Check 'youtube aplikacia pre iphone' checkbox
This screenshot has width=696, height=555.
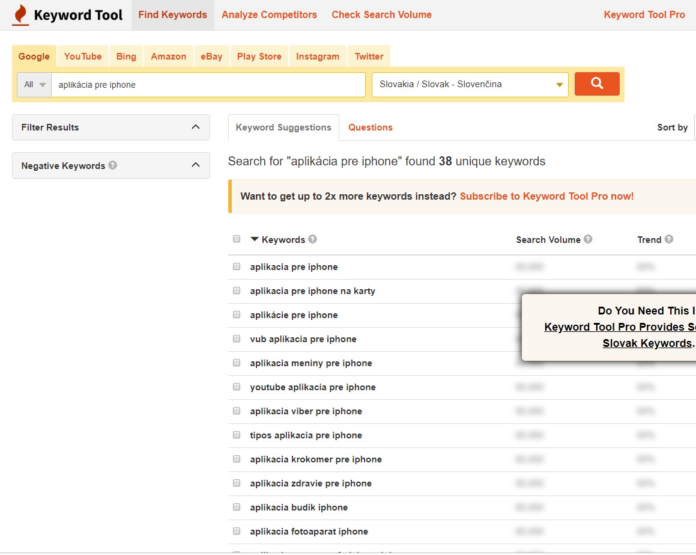[x=237, y=387]
